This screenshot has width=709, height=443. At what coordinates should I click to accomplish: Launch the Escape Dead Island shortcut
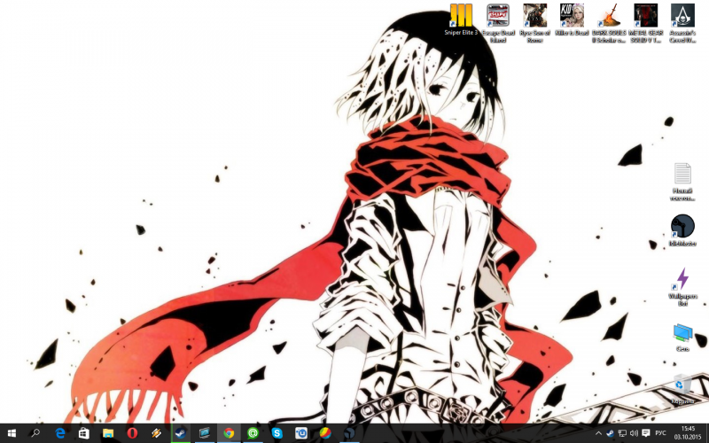(x=498, y=23)
